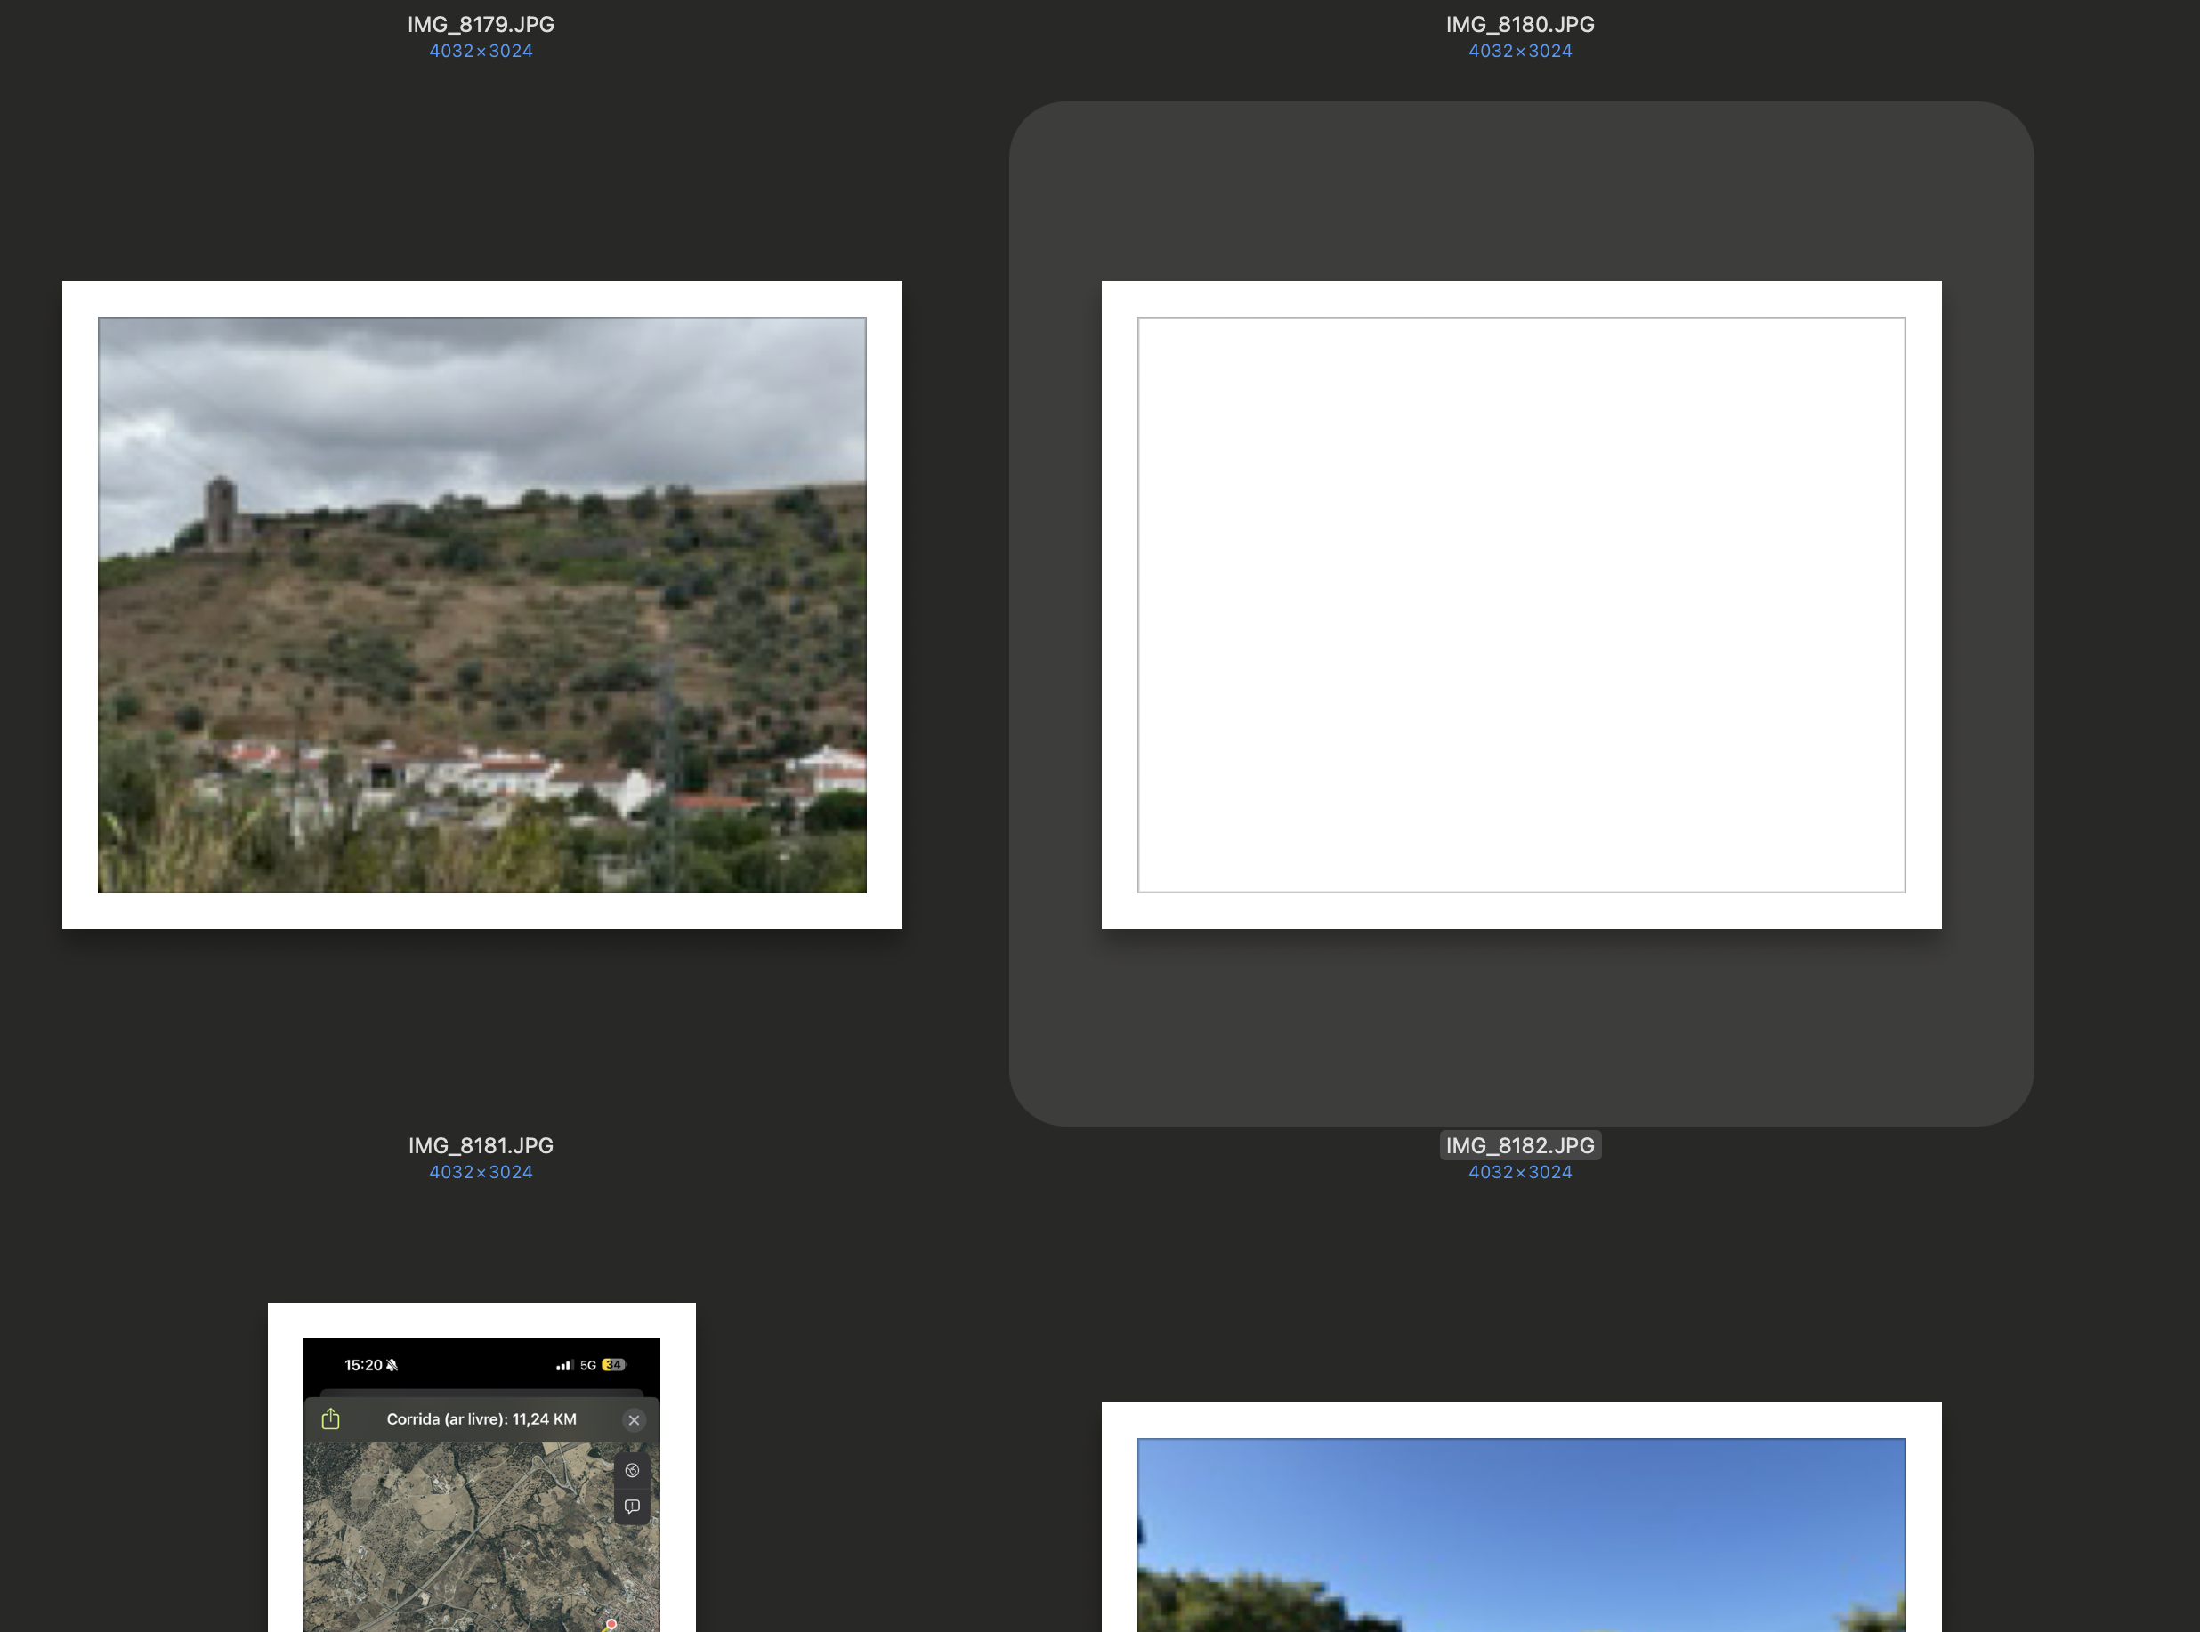2200x1632 pixels.
Task: Click the X close icon beside Corrida title
Action: [x=635, y=1419]
